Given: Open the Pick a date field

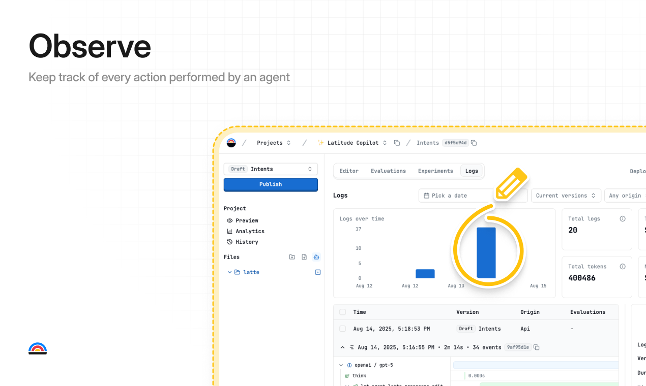Looking at the screenshot, I should (473, 196).
